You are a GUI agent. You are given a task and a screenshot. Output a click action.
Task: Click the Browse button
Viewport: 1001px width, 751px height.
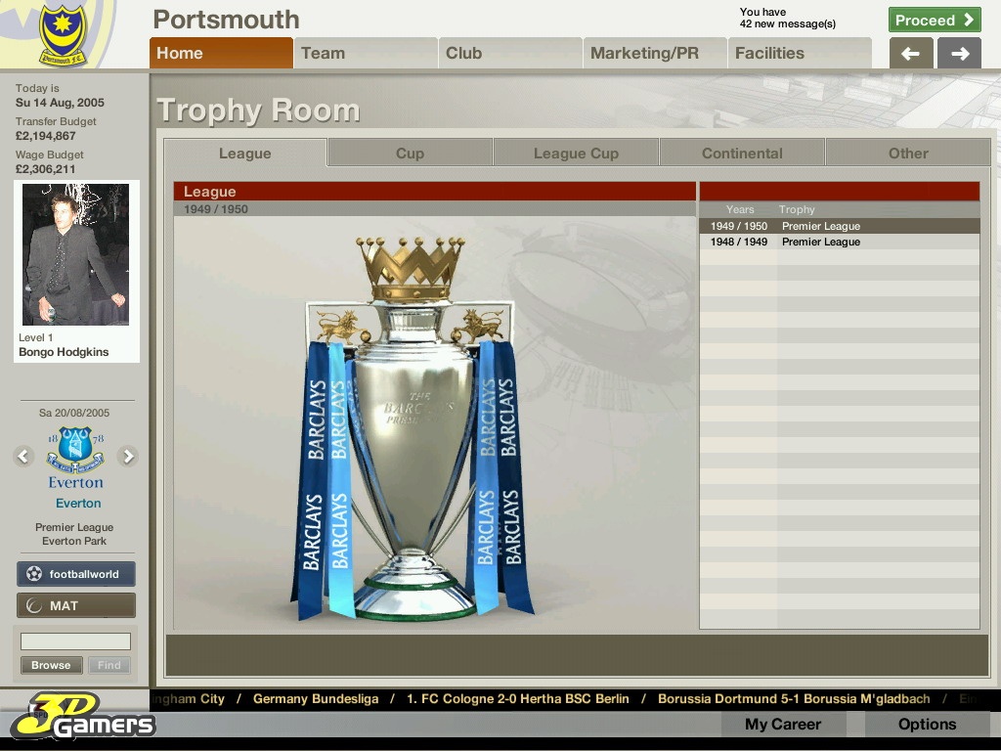(51, 665)
